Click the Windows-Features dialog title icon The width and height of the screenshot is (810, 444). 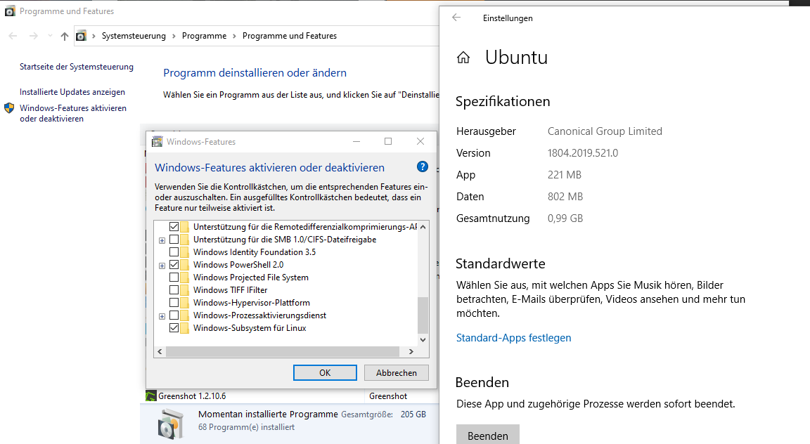[157, 141]
